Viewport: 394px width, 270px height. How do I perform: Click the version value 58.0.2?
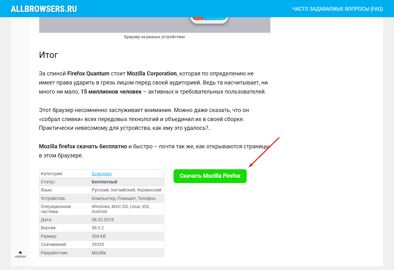tap(98, 228)
